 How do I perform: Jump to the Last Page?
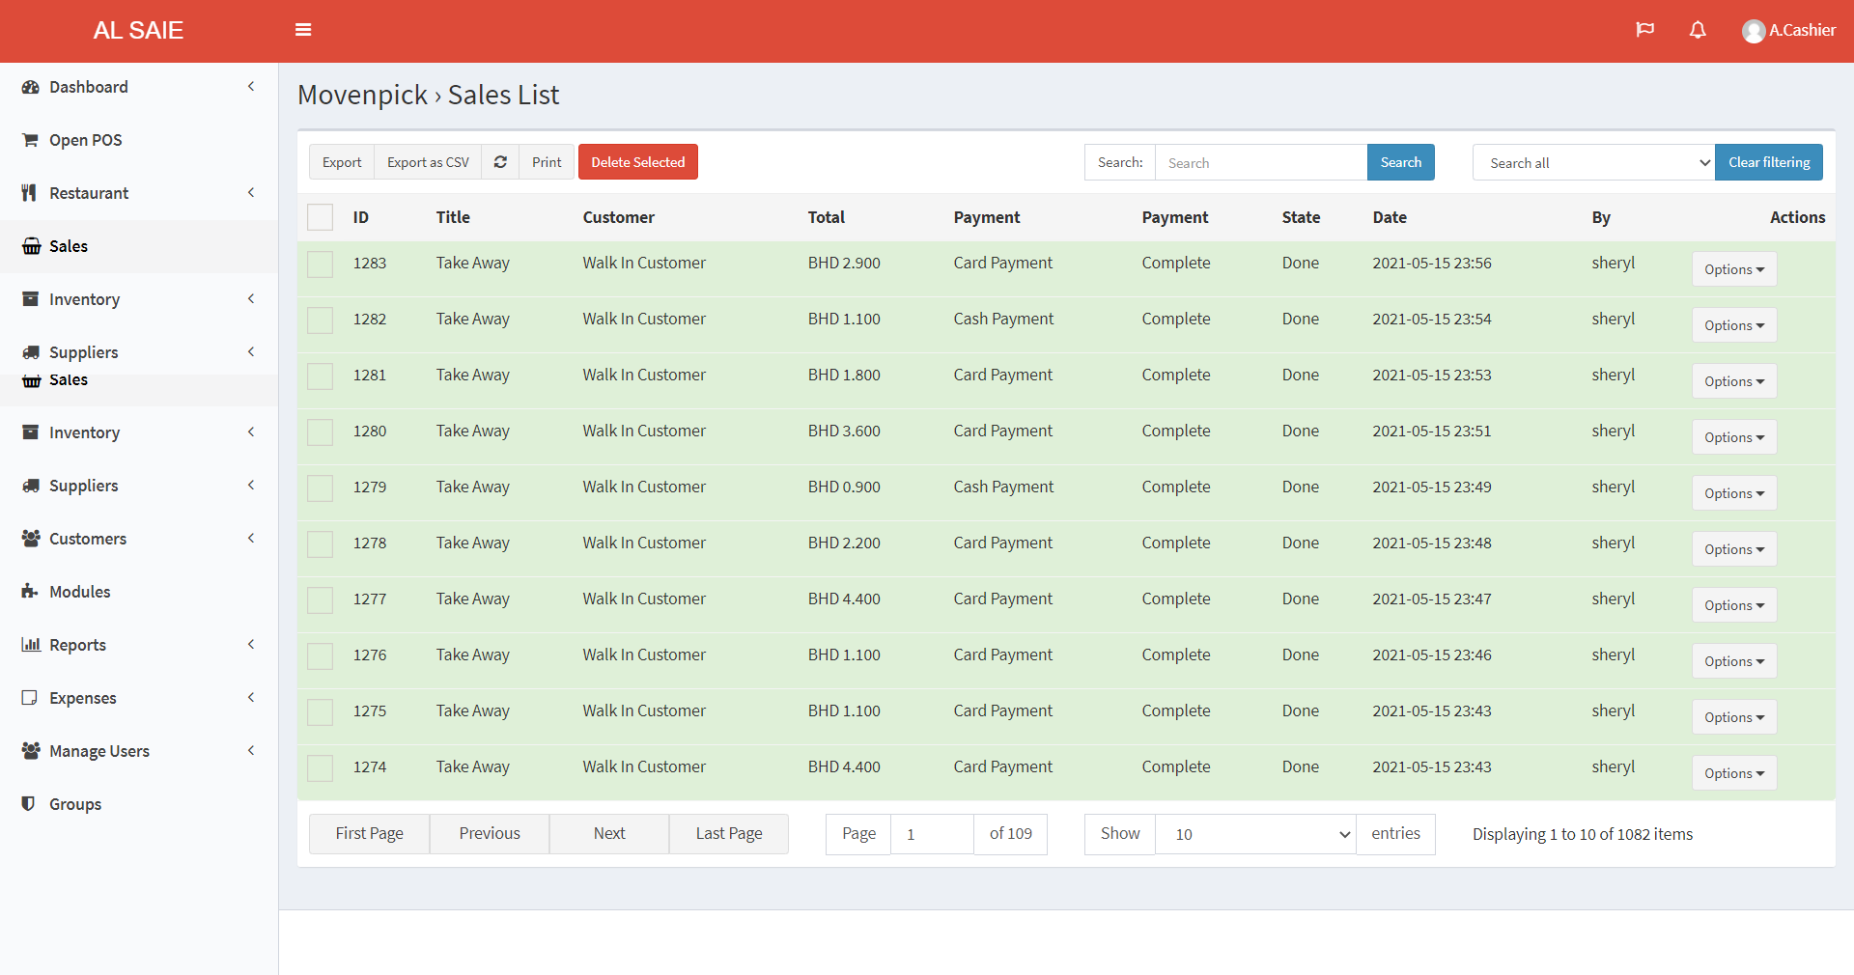point(729,834)
